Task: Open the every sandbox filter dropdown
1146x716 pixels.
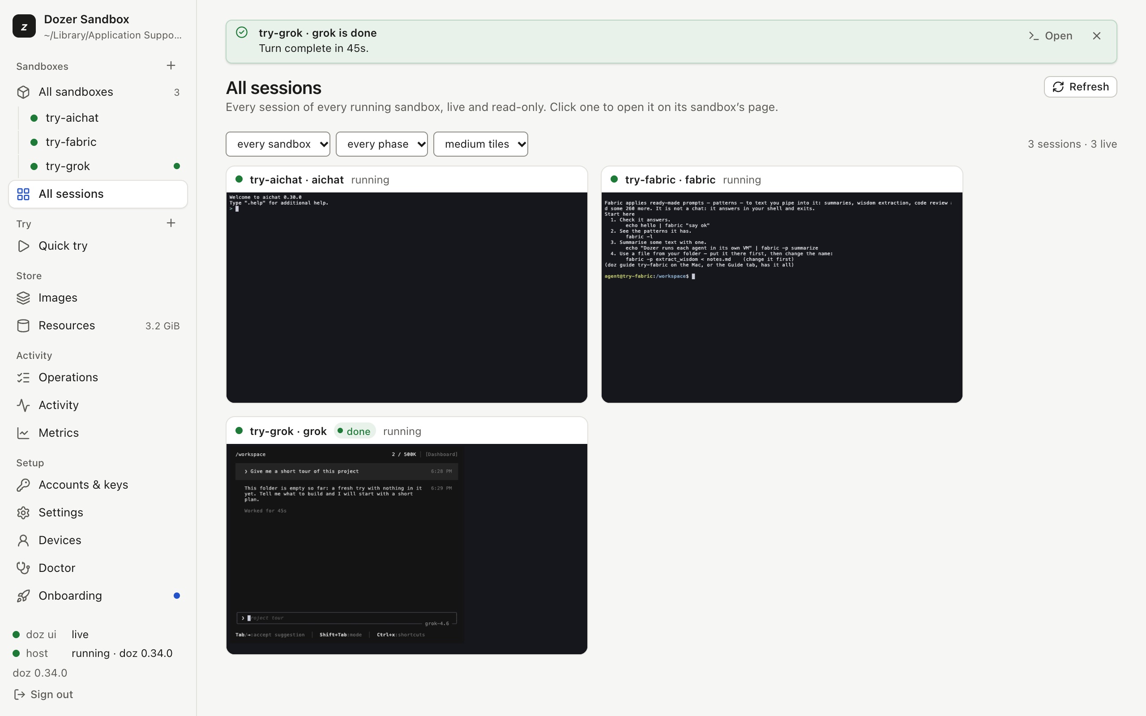Action: point(278,144)
